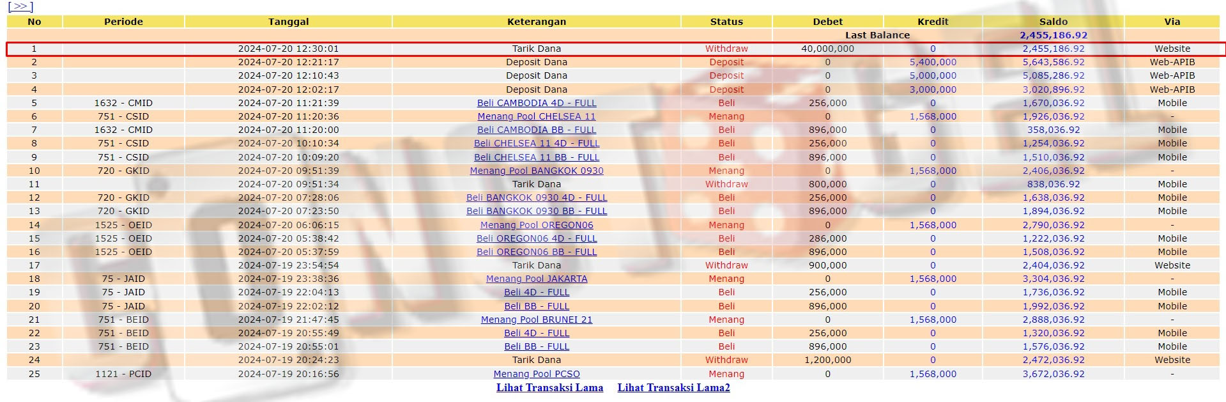The width and height of the screenshot is (1226, 402).
Task: Open Menang Pool JAKARTA link
Action: [x=536, y=279]
